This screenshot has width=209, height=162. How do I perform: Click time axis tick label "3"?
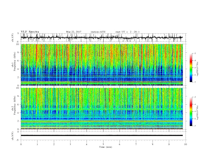pyautogui.click(x=70, y=144)
